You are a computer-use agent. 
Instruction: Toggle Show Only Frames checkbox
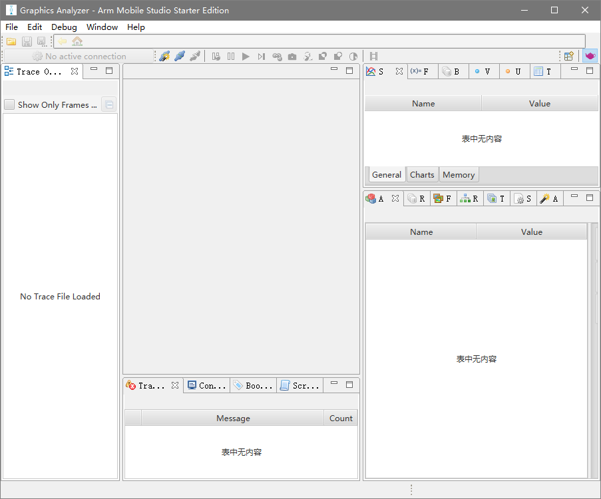point(9,104)
